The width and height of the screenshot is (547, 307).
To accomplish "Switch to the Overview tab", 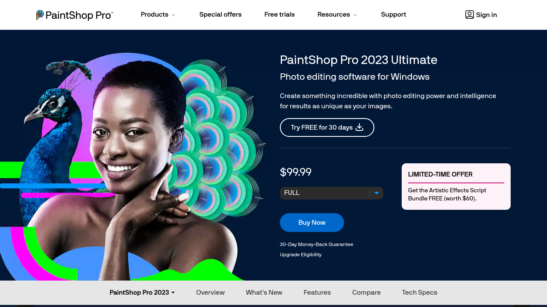I will pos(210,293).
